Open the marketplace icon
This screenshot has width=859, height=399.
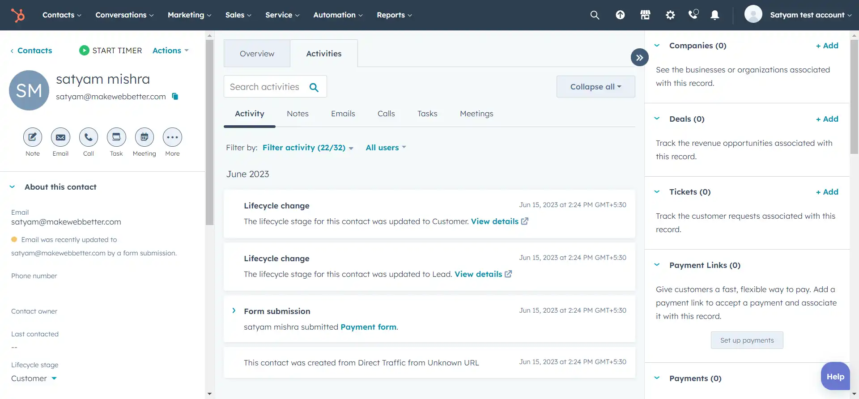pos(645,15)
